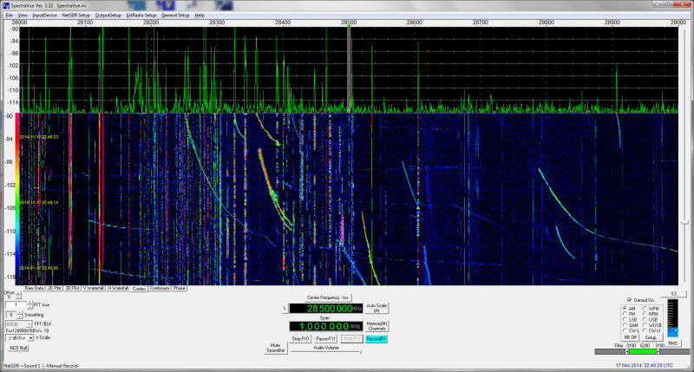Open the File menu
Viewport: 694px width, 372px height.
click(x=9, y=15)
